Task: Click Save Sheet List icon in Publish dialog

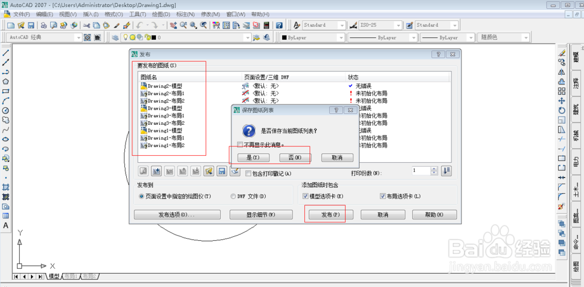Action: (x=222, y=171)
